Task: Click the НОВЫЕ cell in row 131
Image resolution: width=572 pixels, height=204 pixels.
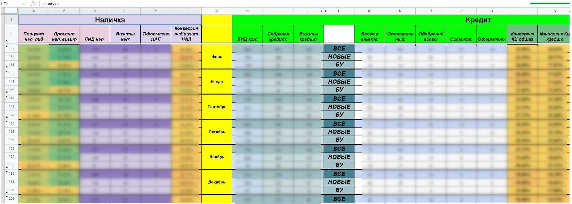Action: (x=339, y=81)
